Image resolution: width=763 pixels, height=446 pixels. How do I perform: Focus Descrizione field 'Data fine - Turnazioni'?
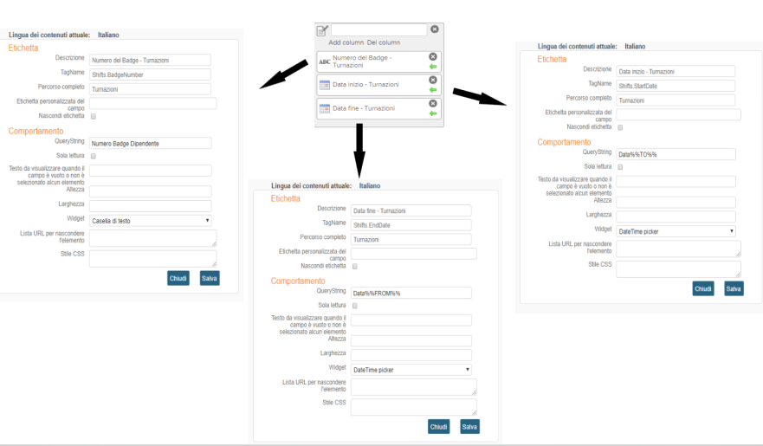coord(411,210)
